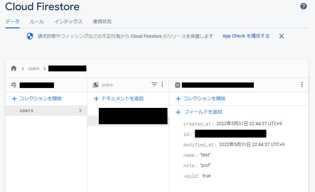The image size is (315, 192).
Task: Switch to the データ tab
Action: click(x=12, y=22)
